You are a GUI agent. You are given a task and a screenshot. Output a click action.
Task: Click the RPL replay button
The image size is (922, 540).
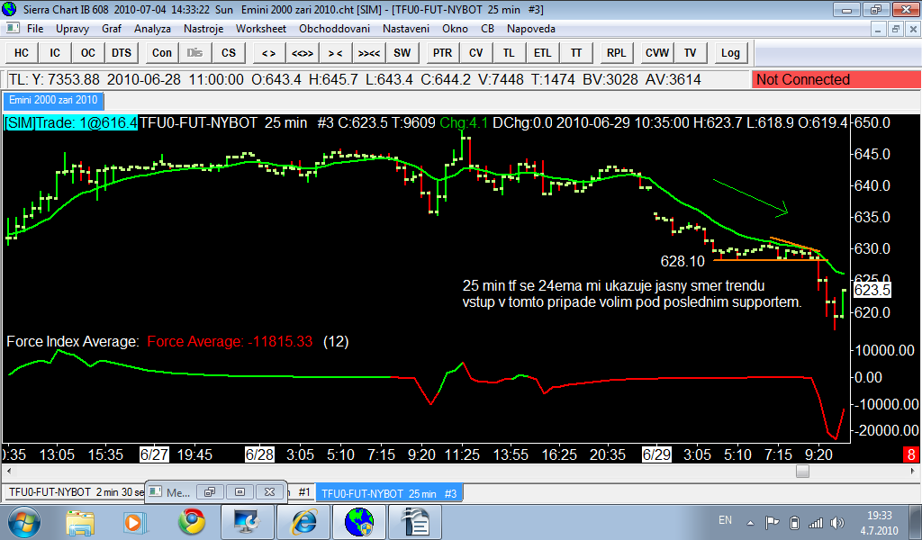point(616,53)
